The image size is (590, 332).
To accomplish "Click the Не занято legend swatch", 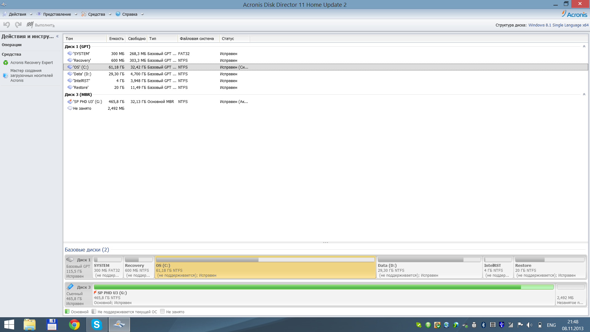I will pos(162,311).
